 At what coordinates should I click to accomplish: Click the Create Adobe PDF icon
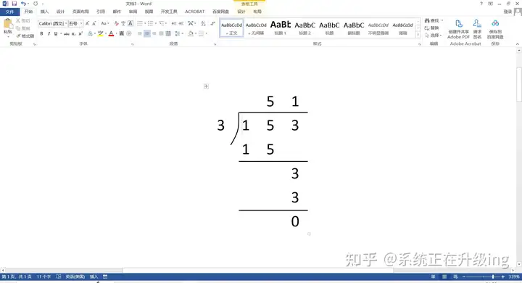458,29
